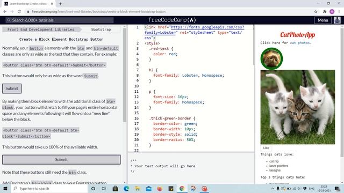
Task: Open the Mail app from taskbar
Action: [149, 188]
